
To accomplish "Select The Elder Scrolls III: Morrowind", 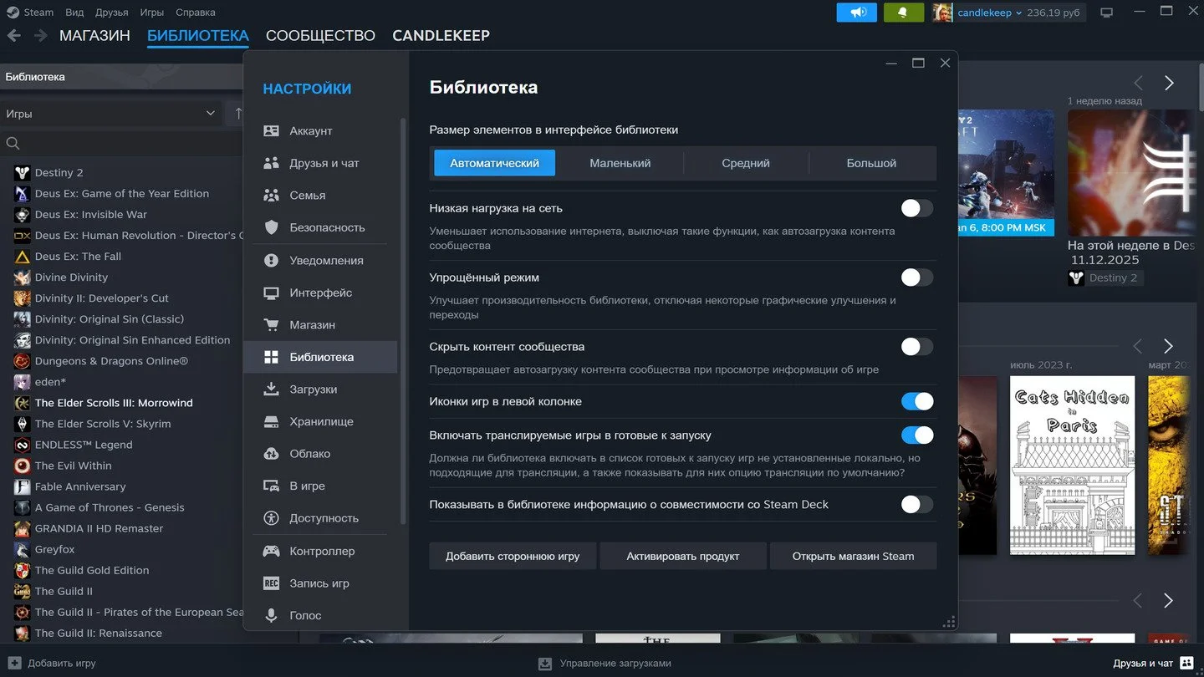I will tap(114, 403).
